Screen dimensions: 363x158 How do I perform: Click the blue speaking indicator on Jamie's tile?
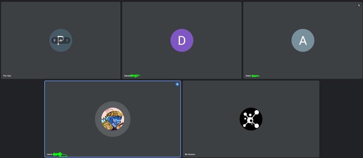click(177, 84)
